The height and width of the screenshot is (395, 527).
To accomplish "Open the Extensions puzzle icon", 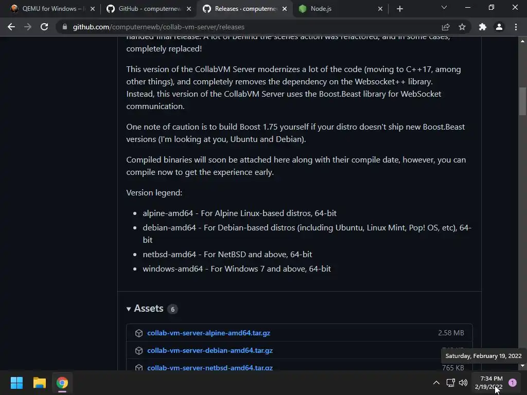I will (483, 27).
